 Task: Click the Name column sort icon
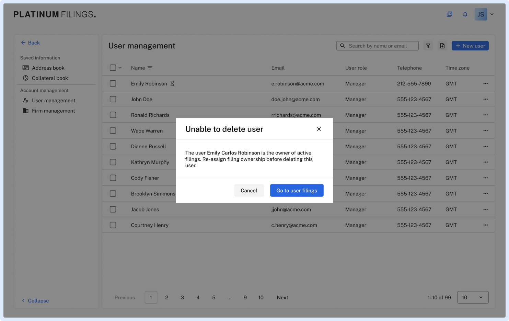coord(150,68)
